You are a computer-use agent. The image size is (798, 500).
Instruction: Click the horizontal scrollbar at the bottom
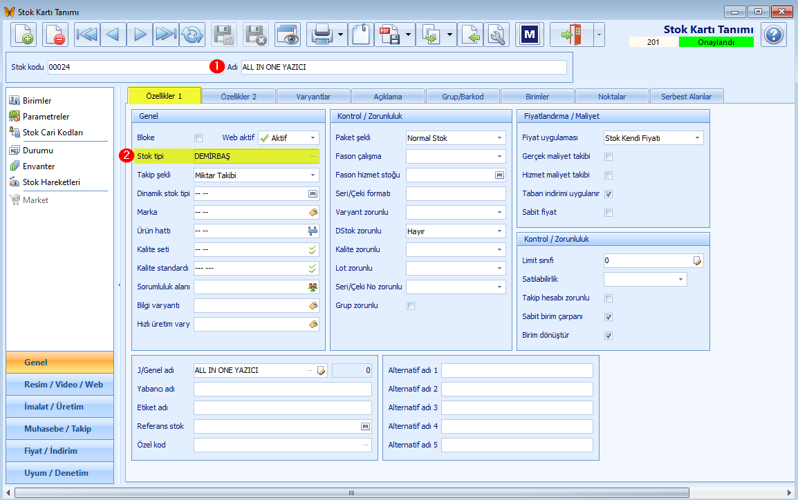pos(352,493)
